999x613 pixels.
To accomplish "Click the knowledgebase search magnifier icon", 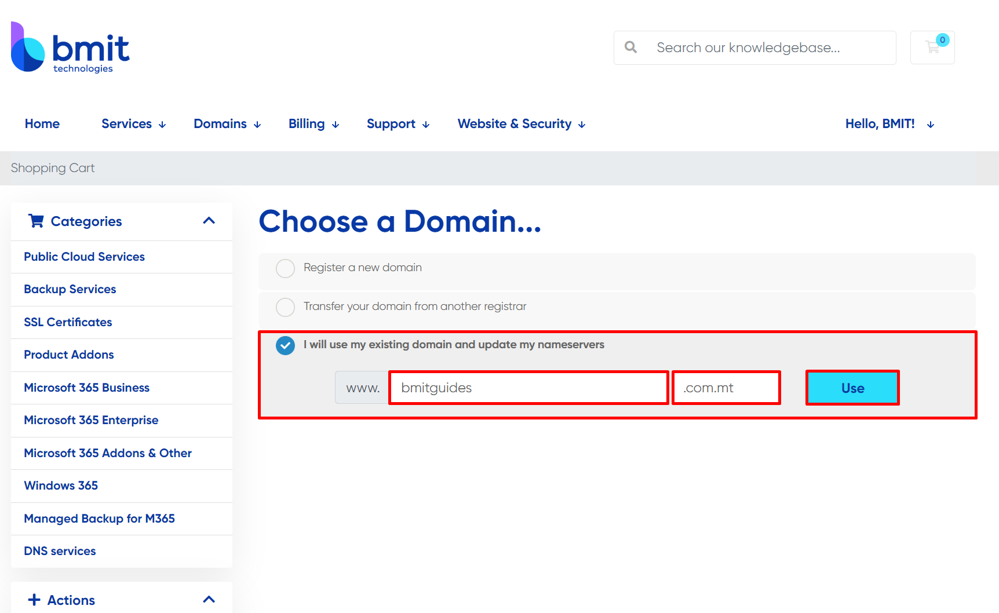I will (631, 48).
